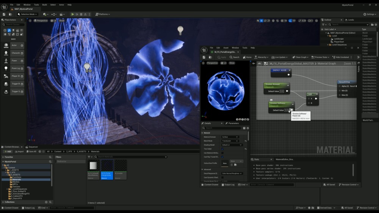The image size is (379, 213).
Task: Click the green Play button in main toolbar
Action: [72, 14]
